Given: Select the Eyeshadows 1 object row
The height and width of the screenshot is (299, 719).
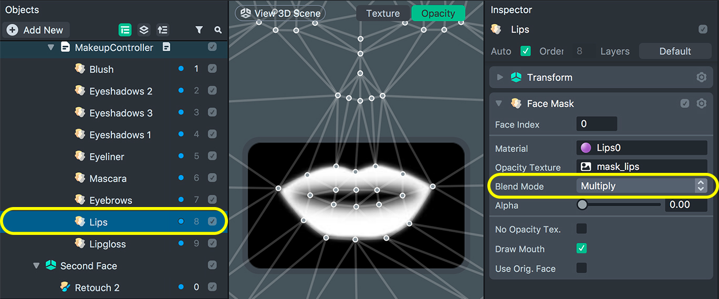Looking at the screenshot, I should [114, 135].
